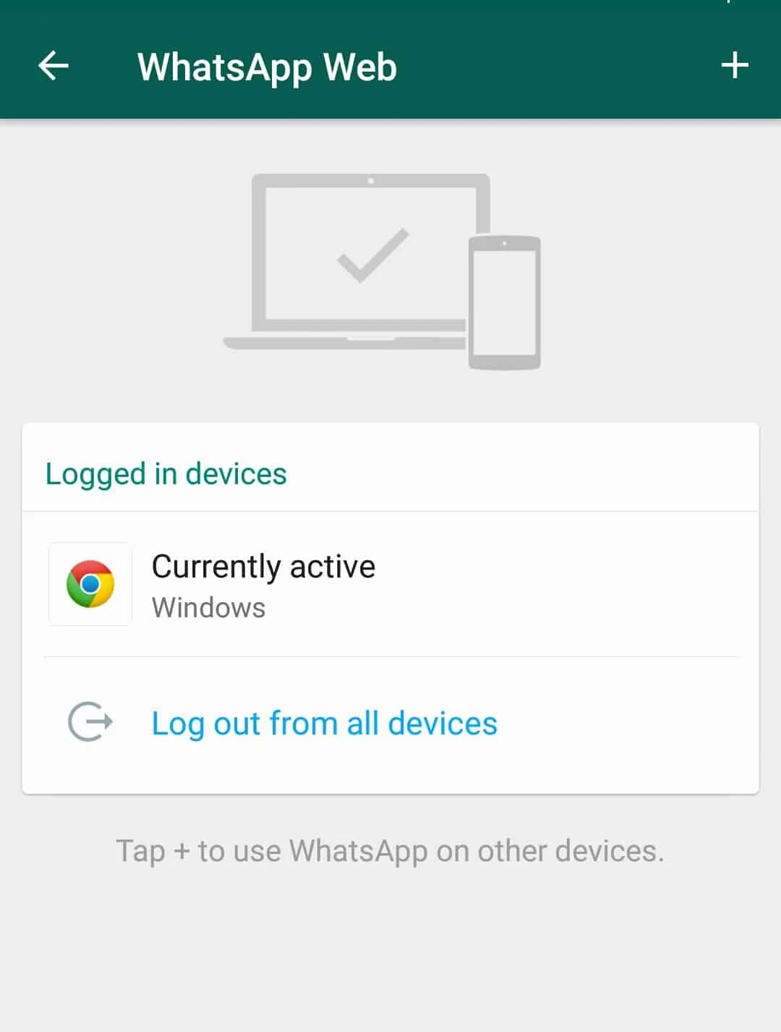
Task: Tap the laptop illustration's keyboard base
Action: pos(345,342)
